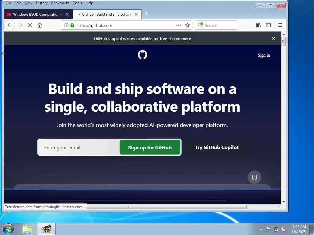The width and height of the screenshot is (314, 235).
Task: Pause the hero animation
Action: click(x=255, y=177)
